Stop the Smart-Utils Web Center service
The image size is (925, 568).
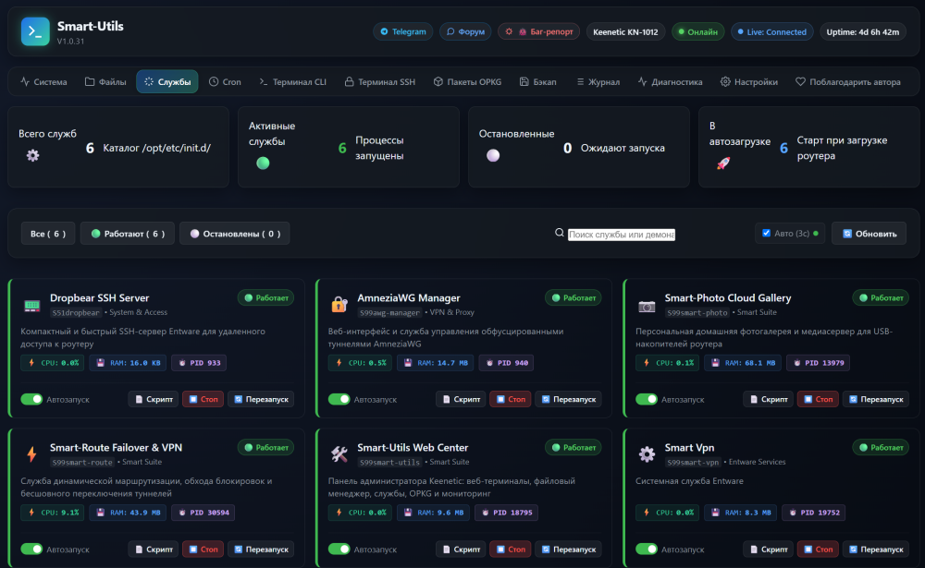(511, 549)
